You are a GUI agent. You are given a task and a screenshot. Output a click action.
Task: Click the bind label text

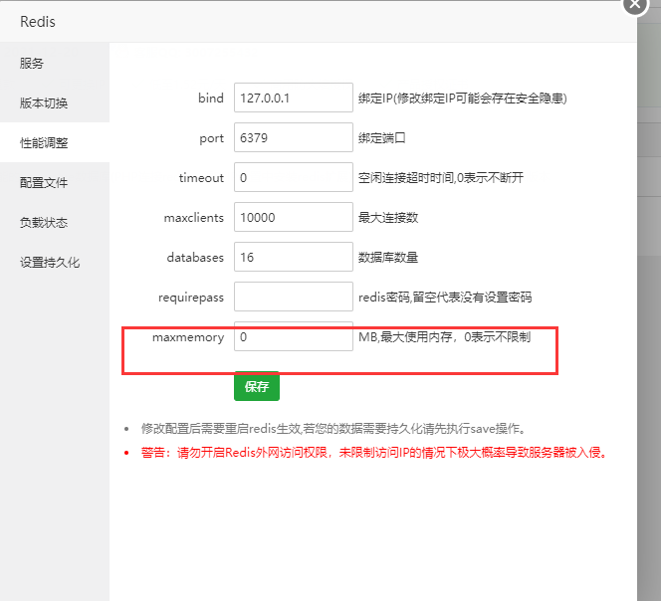(x=211, y=98)
